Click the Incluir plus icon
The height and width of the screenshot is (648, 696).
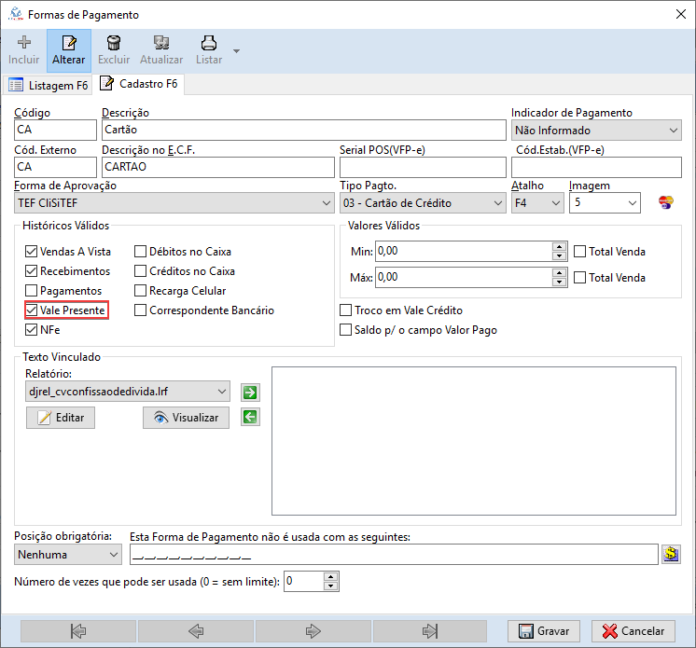(x=24, y=43)
